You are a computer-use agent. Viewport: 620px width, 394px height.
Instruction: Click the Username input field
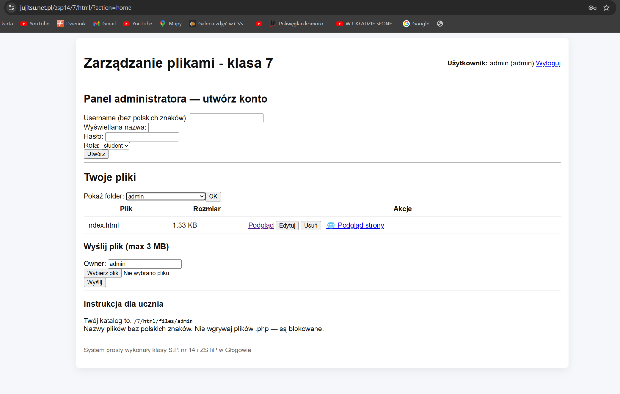226,118
